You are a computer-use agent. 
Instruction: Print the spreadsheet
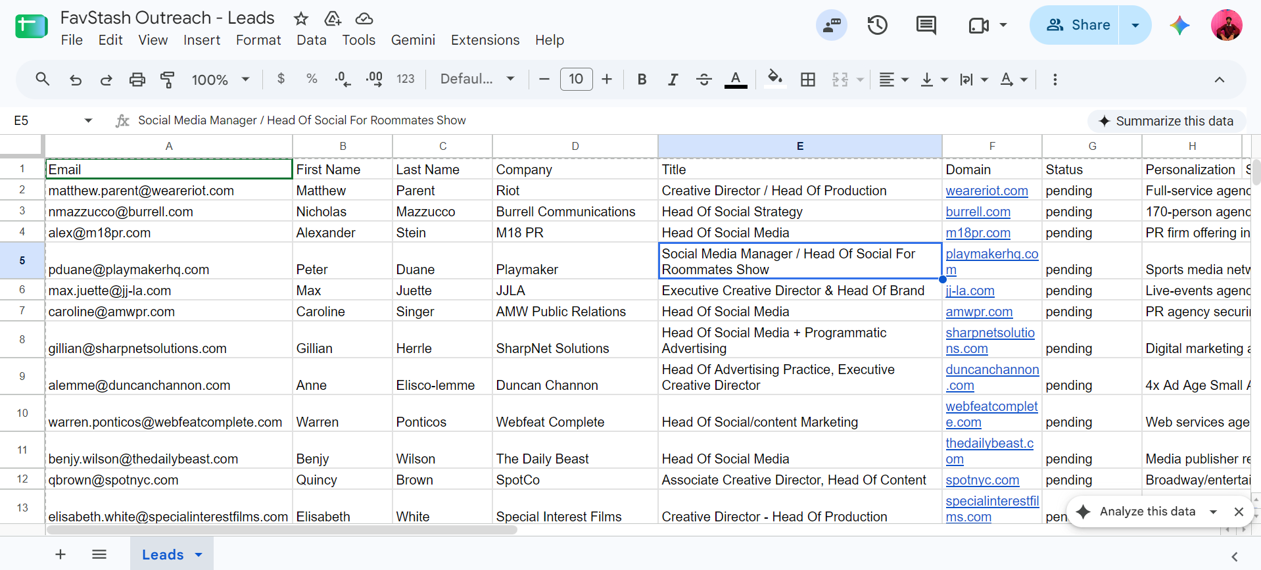click(x=137, y=80)
